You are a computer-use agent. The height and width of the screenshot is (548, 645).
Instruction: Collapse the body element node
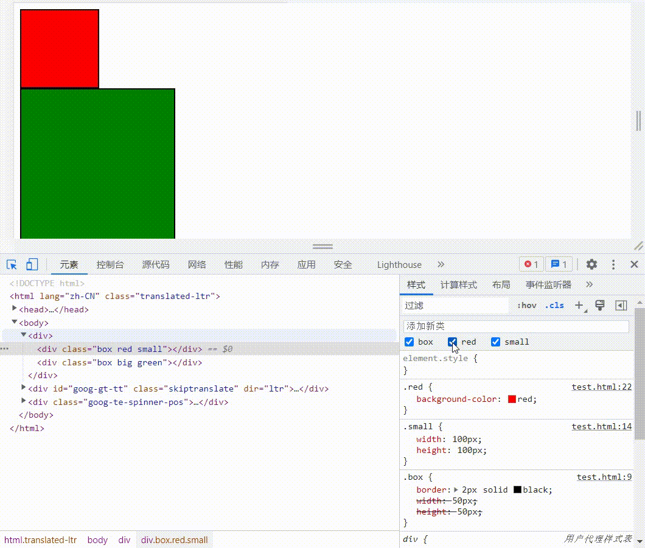coord(15,321)
